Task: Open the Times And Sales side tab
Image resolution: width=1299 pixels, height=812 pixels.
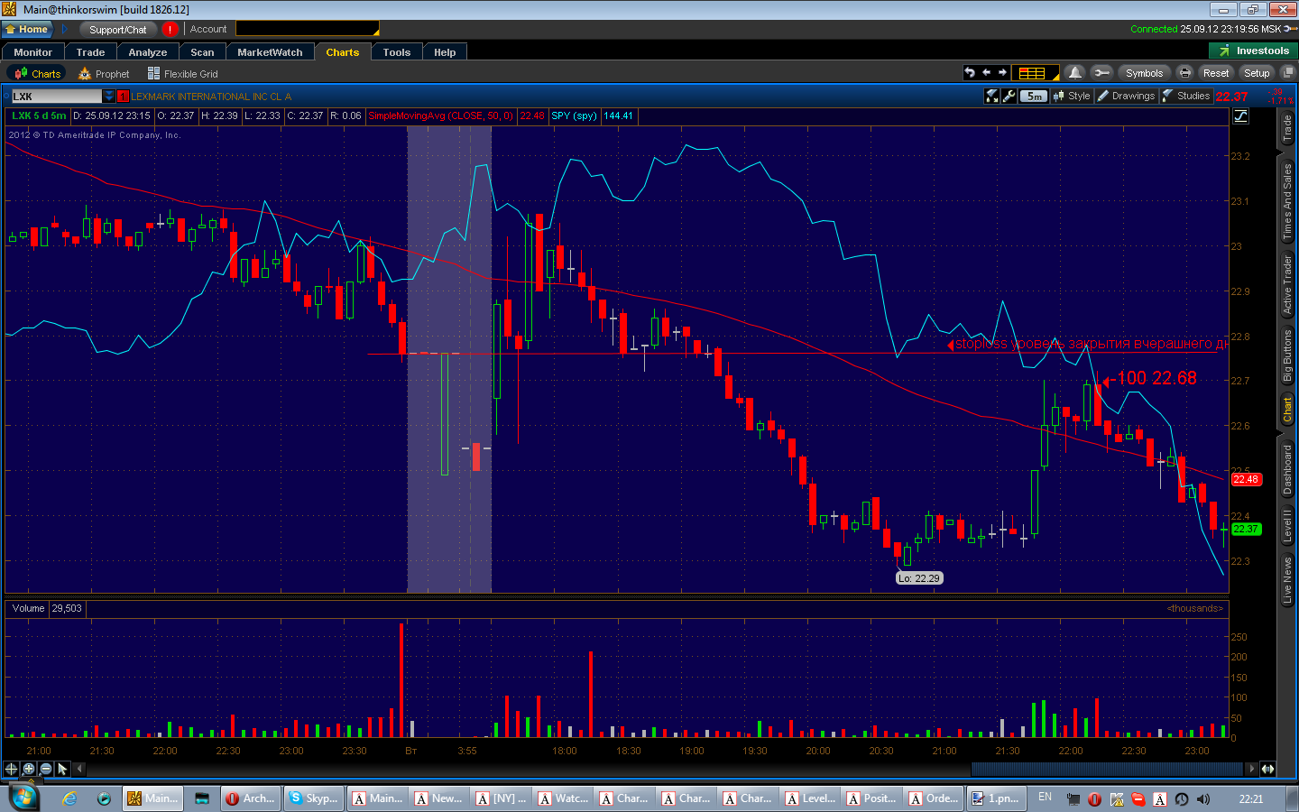Action: (x=1287, y=200)
